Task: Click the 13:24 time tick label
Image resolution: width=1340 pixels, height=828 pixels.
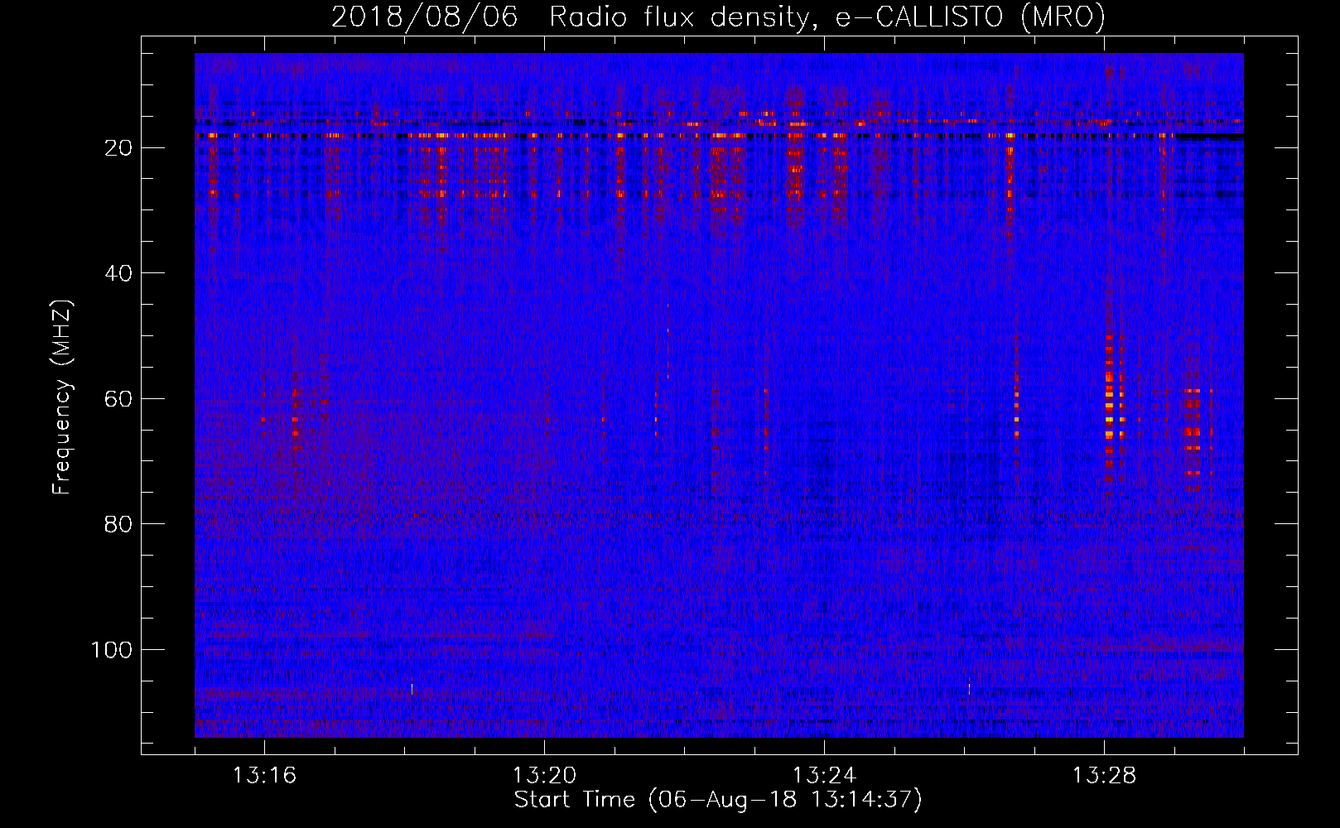Action: 824,776
